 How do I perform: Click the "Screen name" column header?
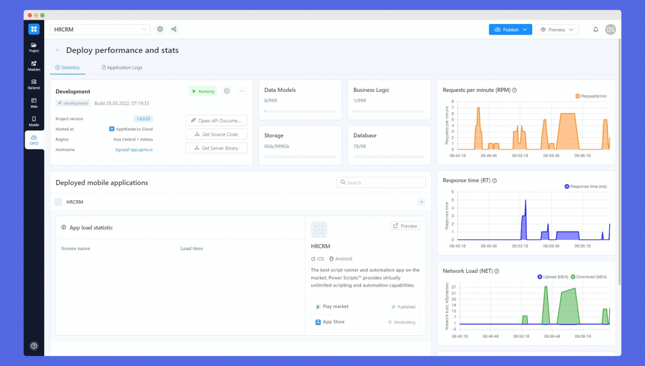coord(76,248)
